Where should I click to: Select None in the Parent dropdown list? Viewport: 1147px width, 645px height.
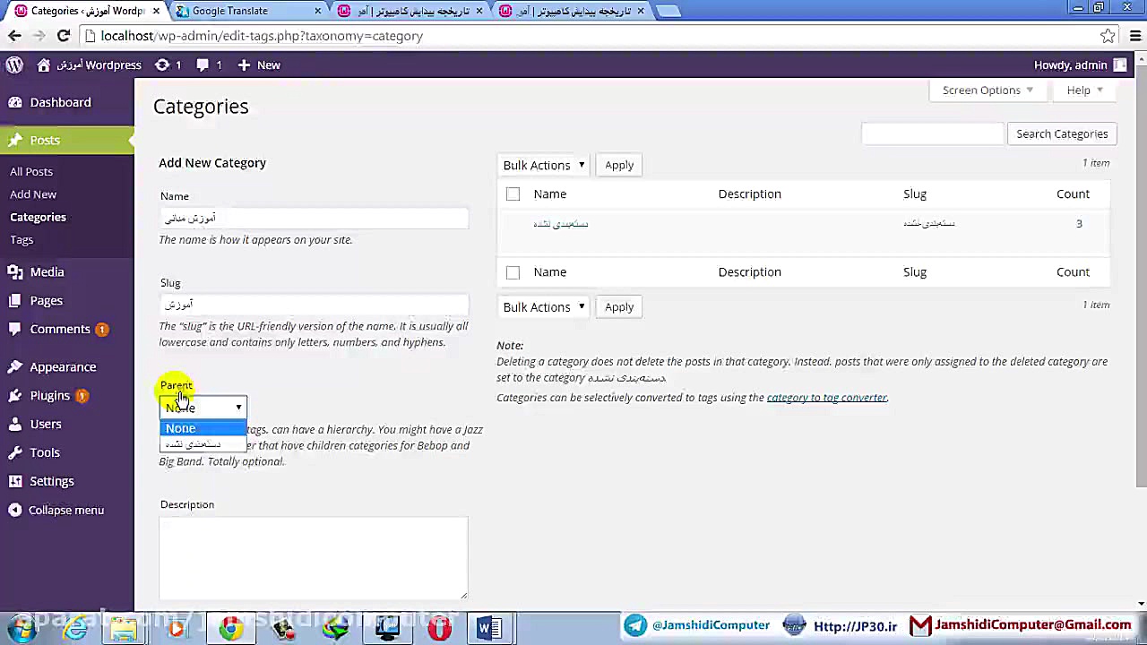(180, 428)
